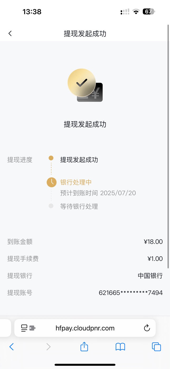
Task: Go back with Safari's back arrow
Action: coord(11,347)
